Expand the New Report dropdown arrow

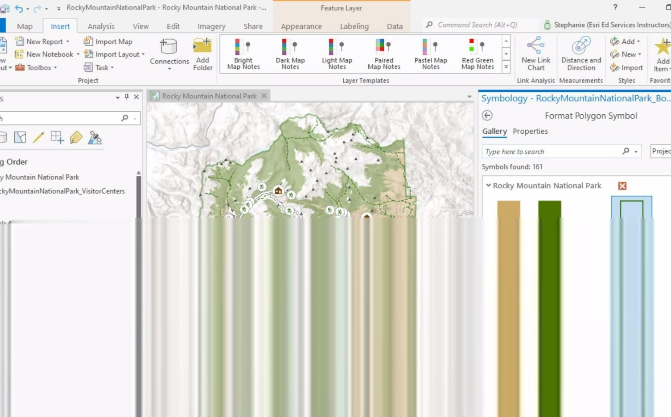pyautogui.click(x=68, y=41)
